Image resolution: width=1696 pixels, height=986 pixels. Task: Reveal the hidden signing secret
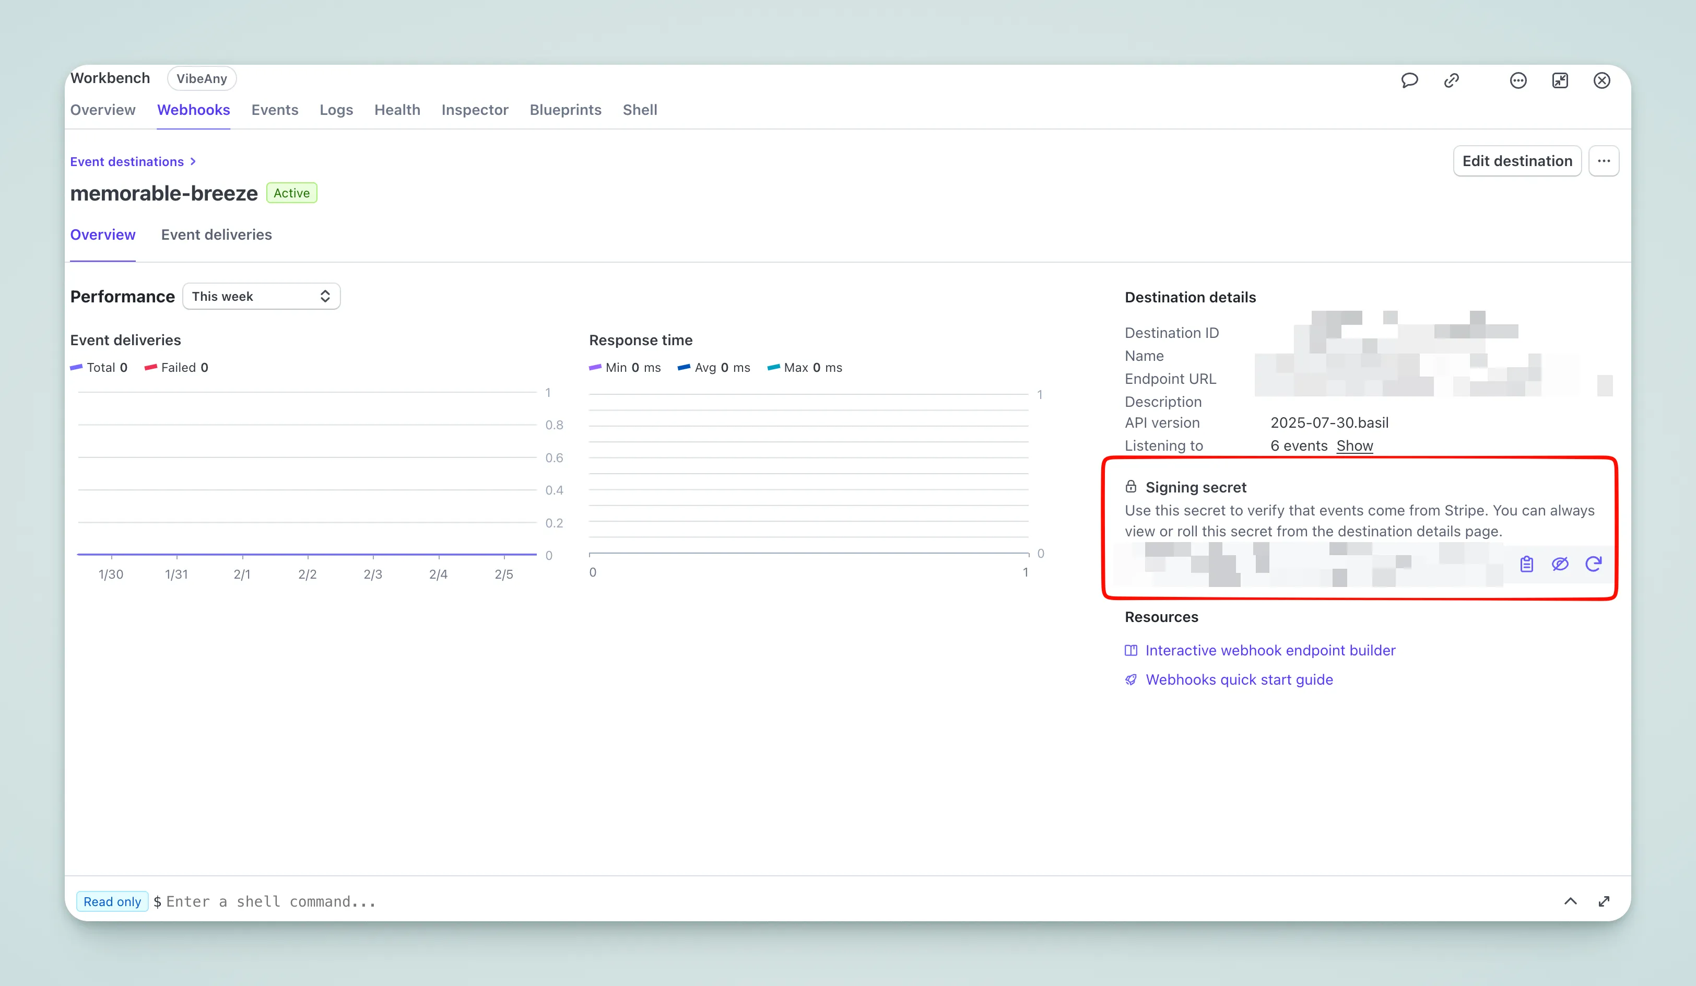(x=1560, y=564)
